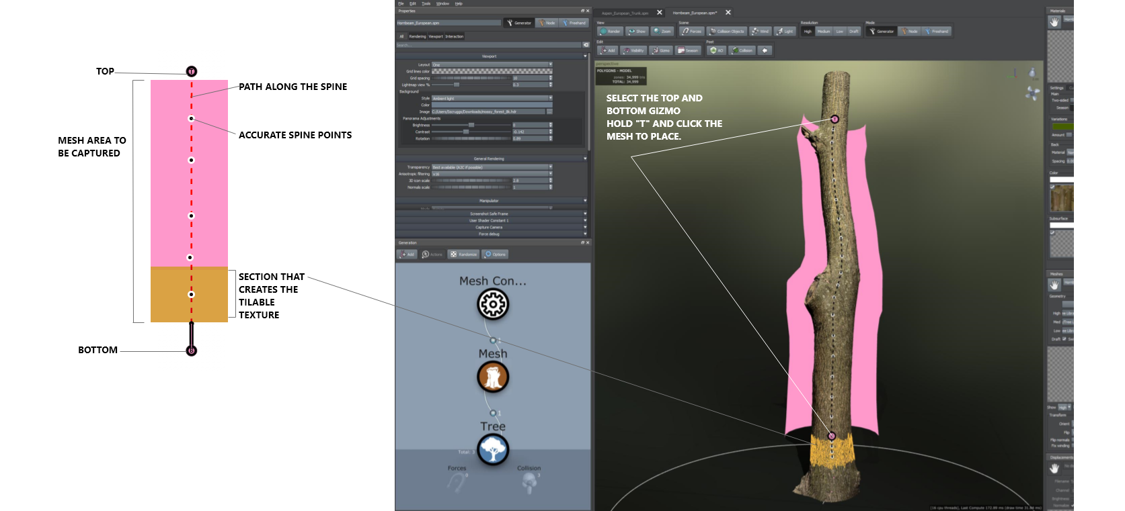Image resolution: width=1125 pixels, height=511 pixels.
Task: Activate the Zoom tool in View group
Action: tap(662, 31)
